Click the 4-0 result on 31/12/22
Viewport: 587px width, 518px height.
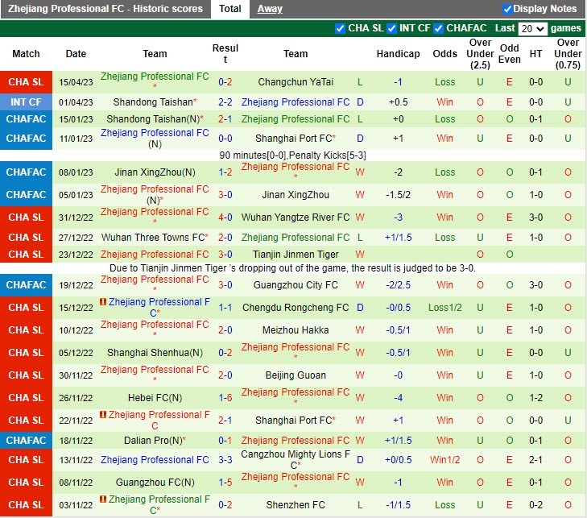(x=225, y=218)
